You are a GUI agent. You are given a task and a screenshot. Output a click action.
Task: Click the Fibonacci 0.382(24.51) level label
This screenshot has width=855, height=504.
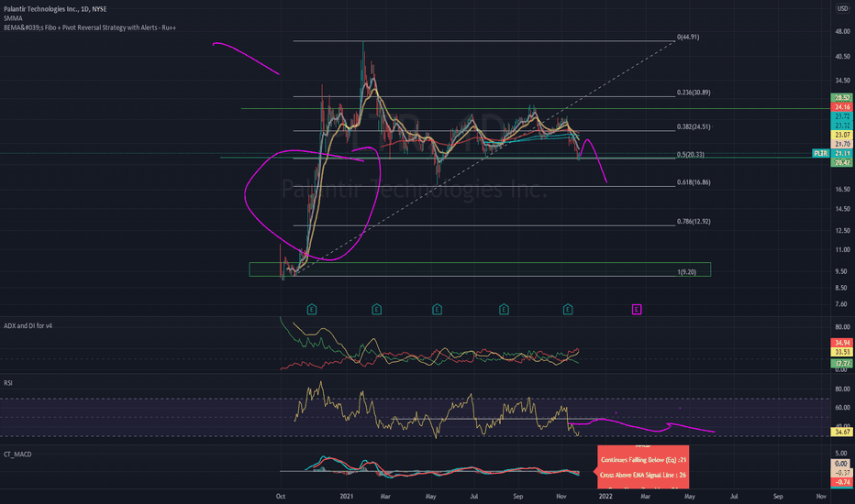pos(694,127)
